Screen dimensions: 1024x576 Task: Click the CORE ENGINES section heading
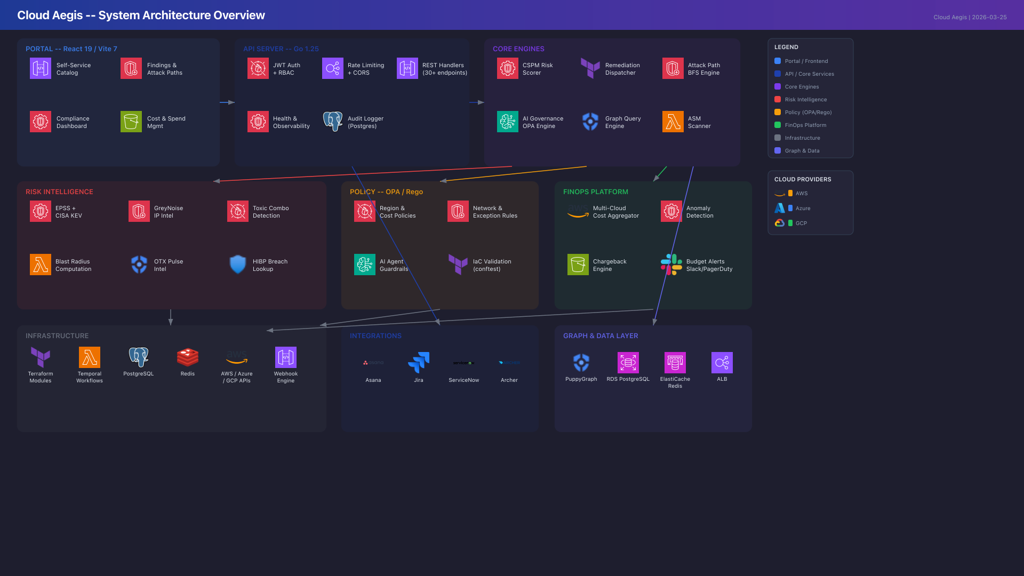tap(518, 49)
